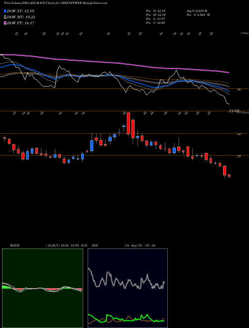Click the 'Pre V: 2.368 M' volume text
The height and width of the screenshot is (328, 249).
click(x=198, y=15)
